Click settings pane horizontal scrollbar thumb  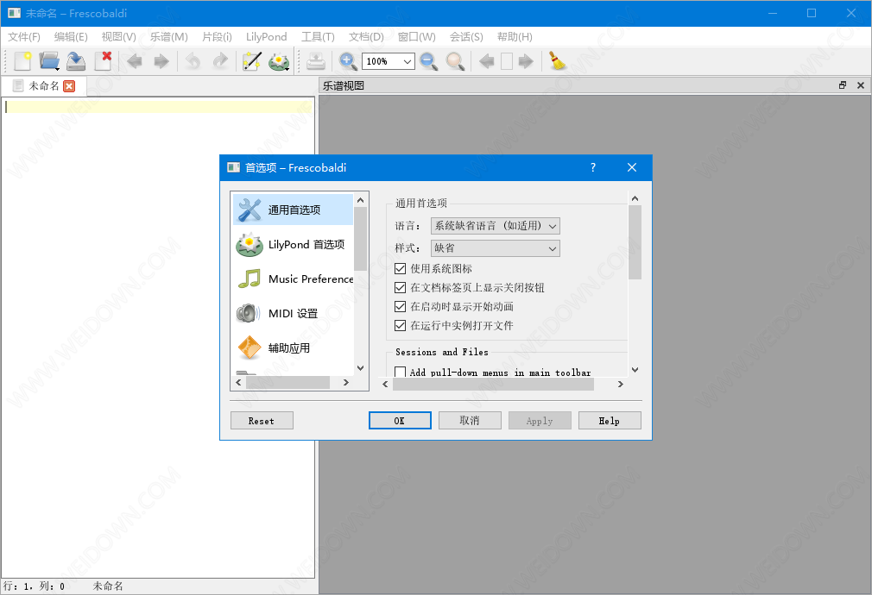(x=493, y=384)
